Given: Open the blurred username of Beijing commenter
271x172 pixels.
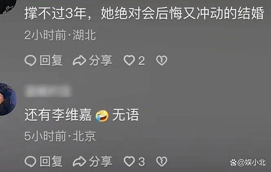Looking at the screenshot, I should [48, 90].
